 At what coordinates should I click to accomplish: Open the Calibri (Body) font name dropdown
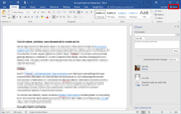click(25, 12)
